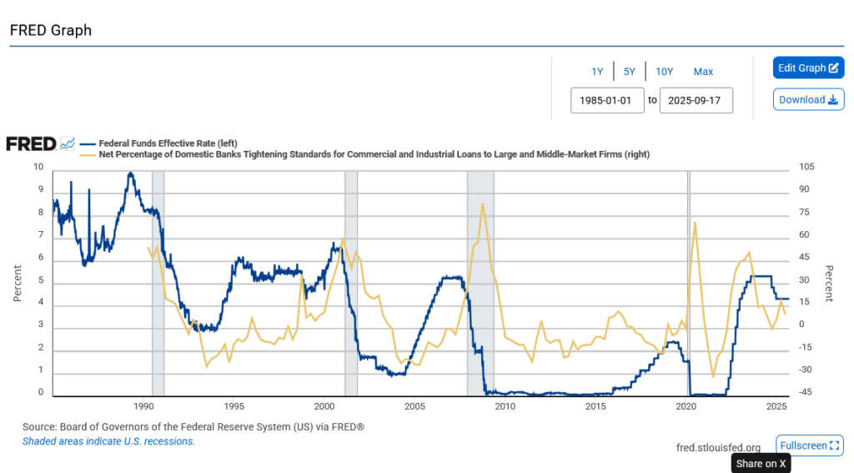Open the Fullscreen view button
This screenshot has width=854, height=473.
(x=810, y=446)
